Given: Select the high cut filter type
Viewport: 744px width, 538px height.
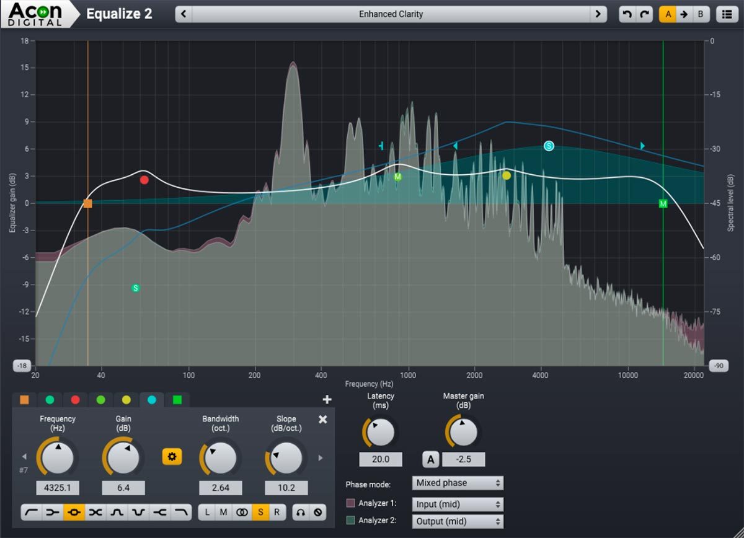Looking at the screenshot, I should pyautogui.click(x=181, y=513).
